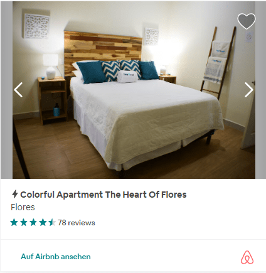Image resolution: width=266 pixels, height=273 pixels.
Task: Advance to next photo with right chevron
Action: click(x=249, y=90)
